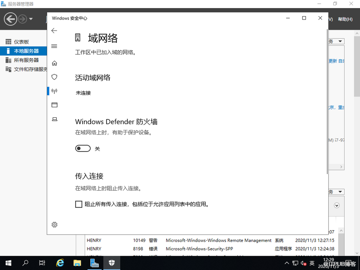
Task: Click Server Manager main vertical scrollbar thumb
Action: pyautogui.click(x=357, y=66)
